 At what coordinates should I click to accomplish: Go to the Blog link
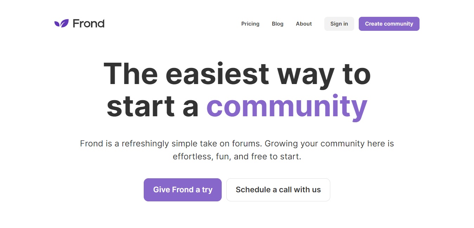coord(278,24)
